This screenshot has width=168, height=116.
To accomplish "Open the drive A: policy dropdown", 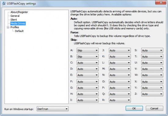I will coord(88,50).
